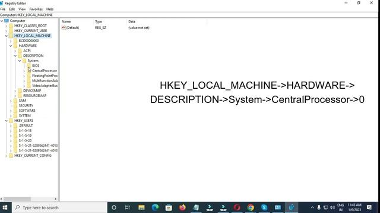Select the BIOS key
The width and height of the screenshot is (380, 213).
[36, 66]
